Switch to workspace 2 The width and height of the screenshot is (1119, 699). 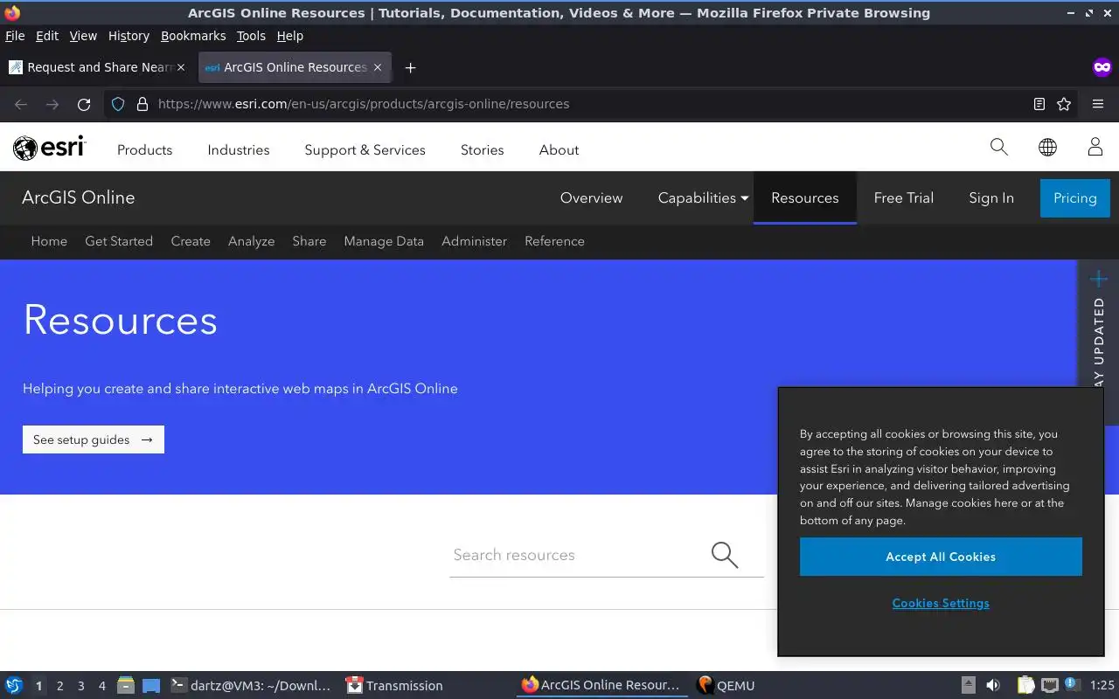click(59, 686)
